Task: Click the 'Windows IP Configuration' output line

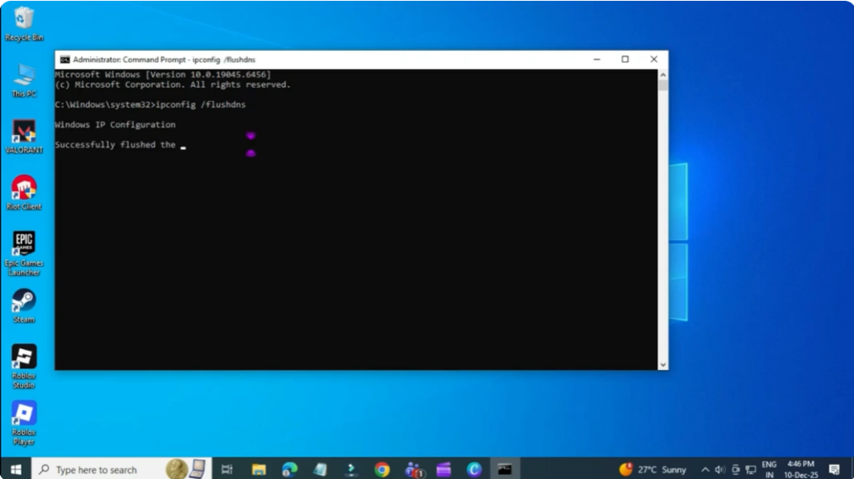Action: pyautogui.click(x=115, y=125)
